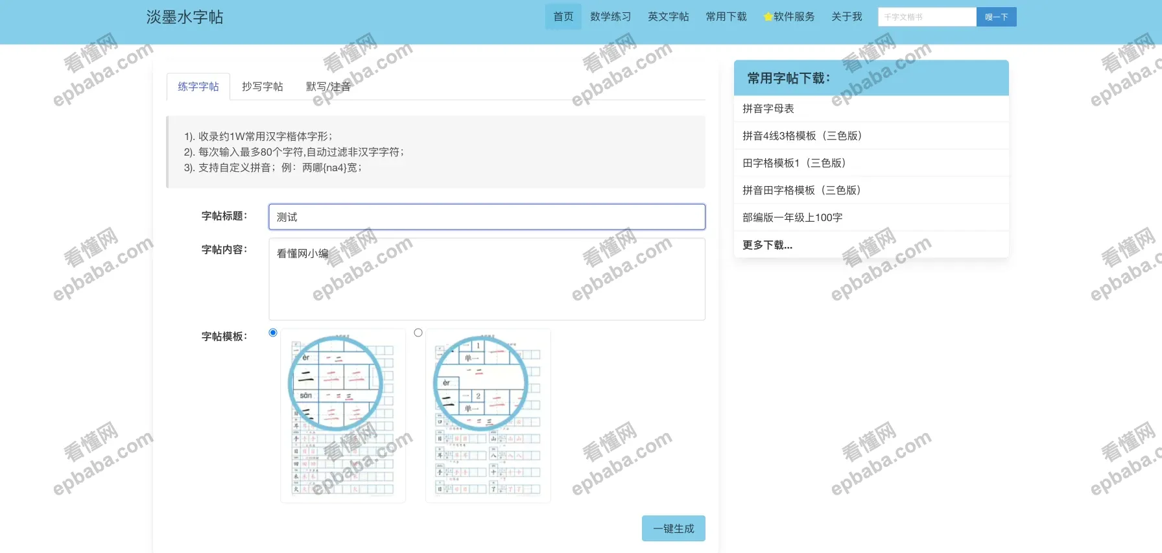
Task: Switch to the 默写/注音 tab
Action: click(328, 86)
